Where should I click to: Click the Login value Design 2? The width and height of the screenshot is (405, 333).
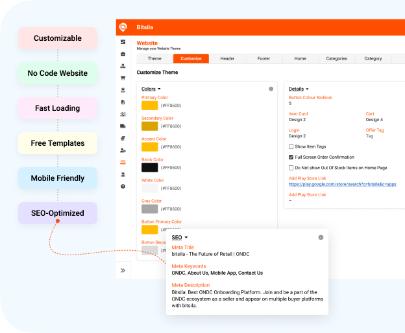pos(297,136)
